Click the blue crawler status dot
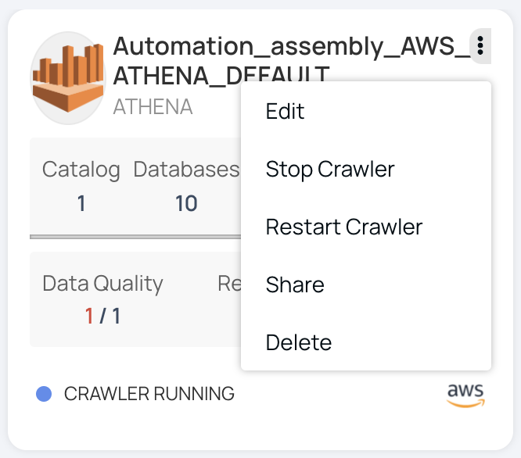The width and height of the screenshot is (521, 458). (44, 394)
